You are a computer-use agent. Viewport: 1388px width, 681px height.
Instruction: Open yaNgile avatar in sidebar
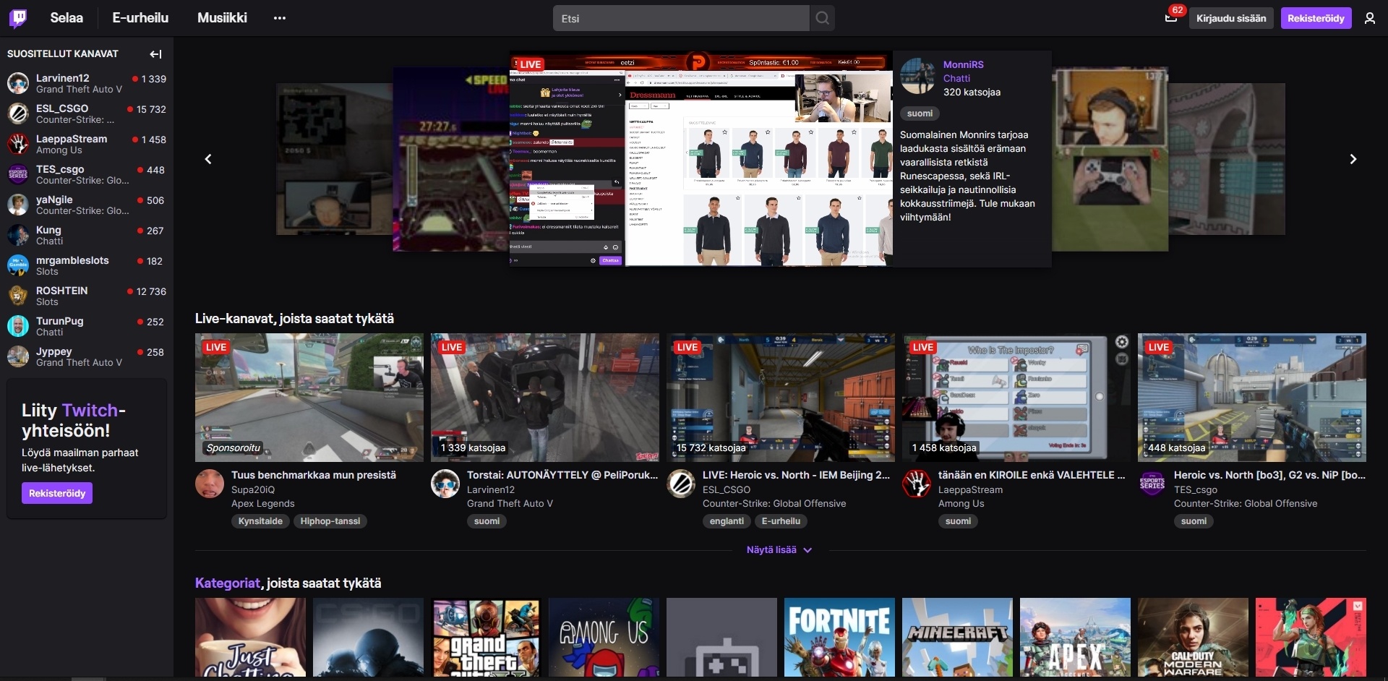click(18, 205)
